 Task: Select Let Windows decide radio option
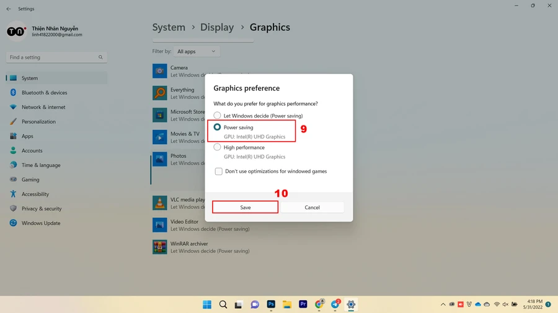[x=217, y=115]
